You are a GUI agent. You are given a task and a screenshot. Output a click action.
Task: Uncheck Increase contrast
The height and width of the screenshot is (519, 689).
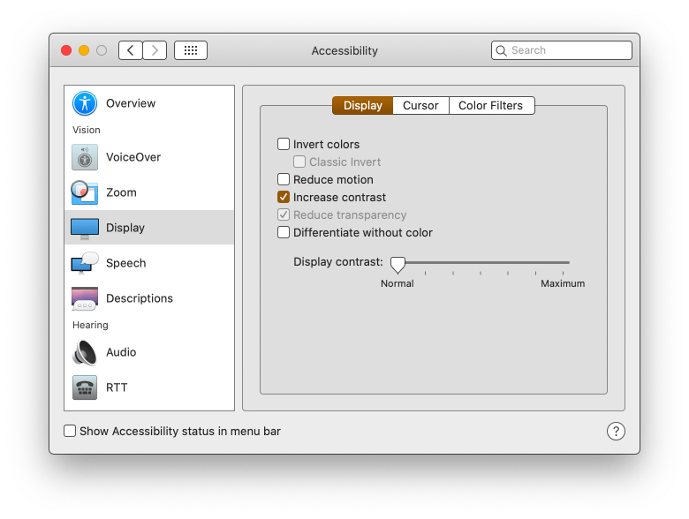click(x=284, y=197)
